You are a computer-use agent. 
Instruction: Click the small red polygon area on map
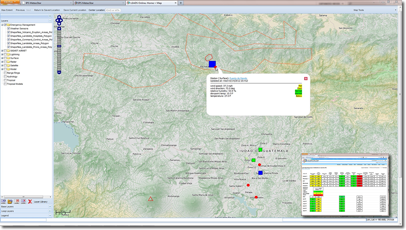(209, 57)
